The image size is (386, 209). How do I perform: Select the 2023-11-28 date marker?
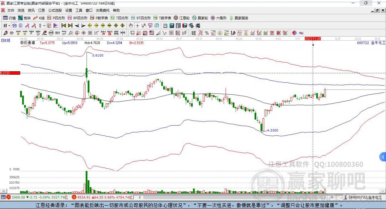coord(312,39)
